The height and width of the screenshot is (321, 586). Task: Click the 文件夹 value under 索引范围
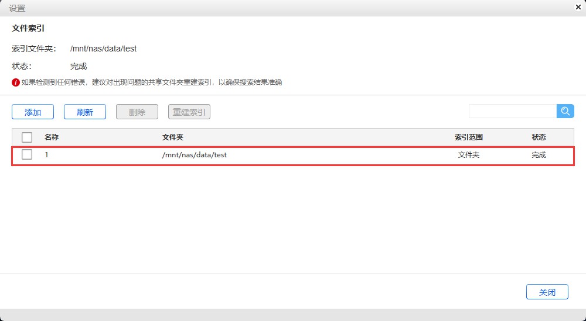[469, 155]
